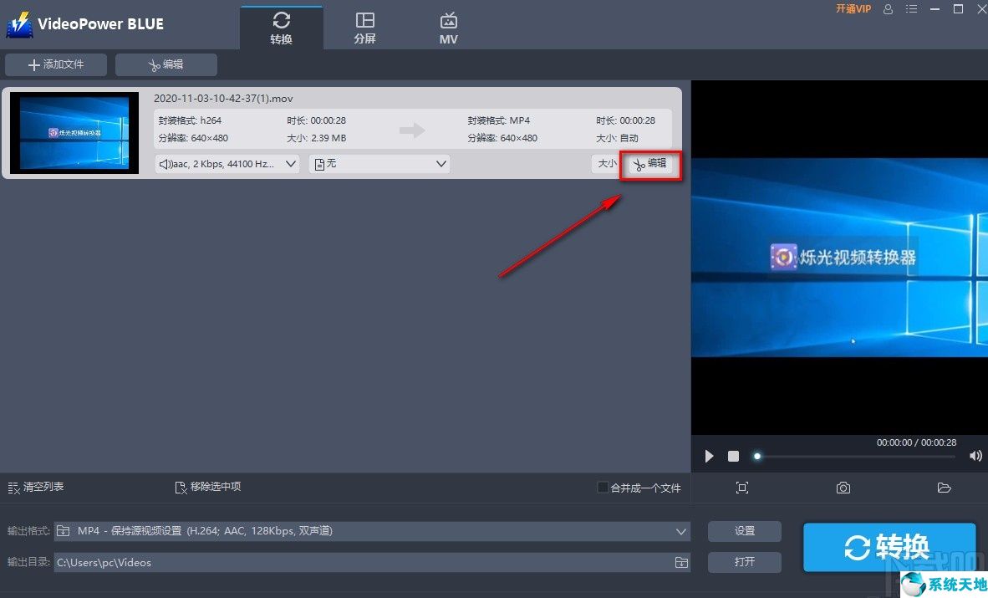
Task: Mute audio with the speaker icon
Action: (x=975, y=456)
